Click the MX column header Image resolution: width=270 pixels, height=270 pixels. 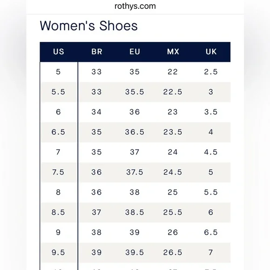click(x=173, y=52)
